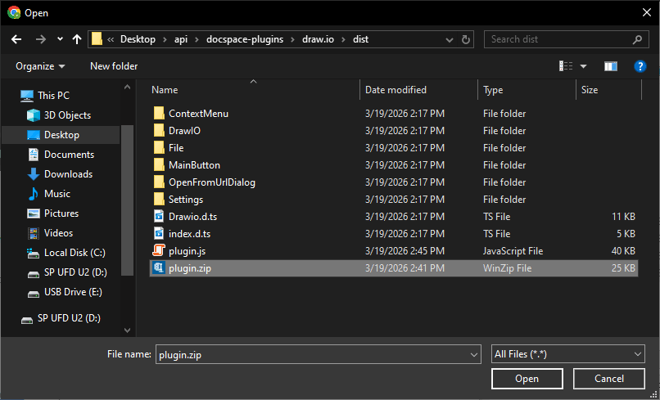Viewport: 660px width, 400px height.
Task: Click the search magnifier icon
Action: 637,39
